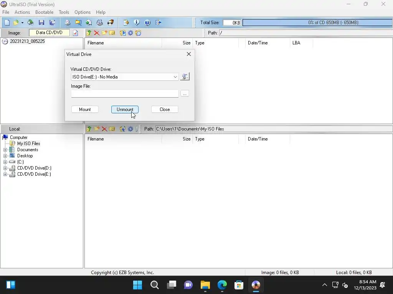Viewport: 393px width, 294px height.
Task: Open the Tools menu
Action: click(64, 12)
